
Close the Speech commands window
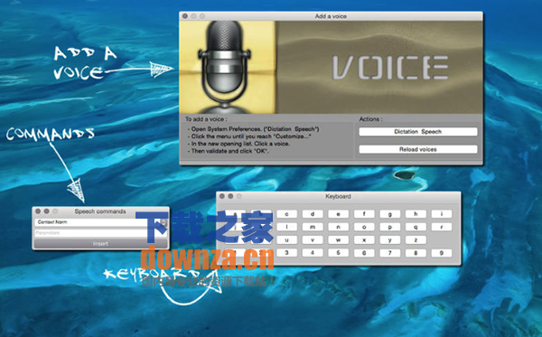point(38,211)
